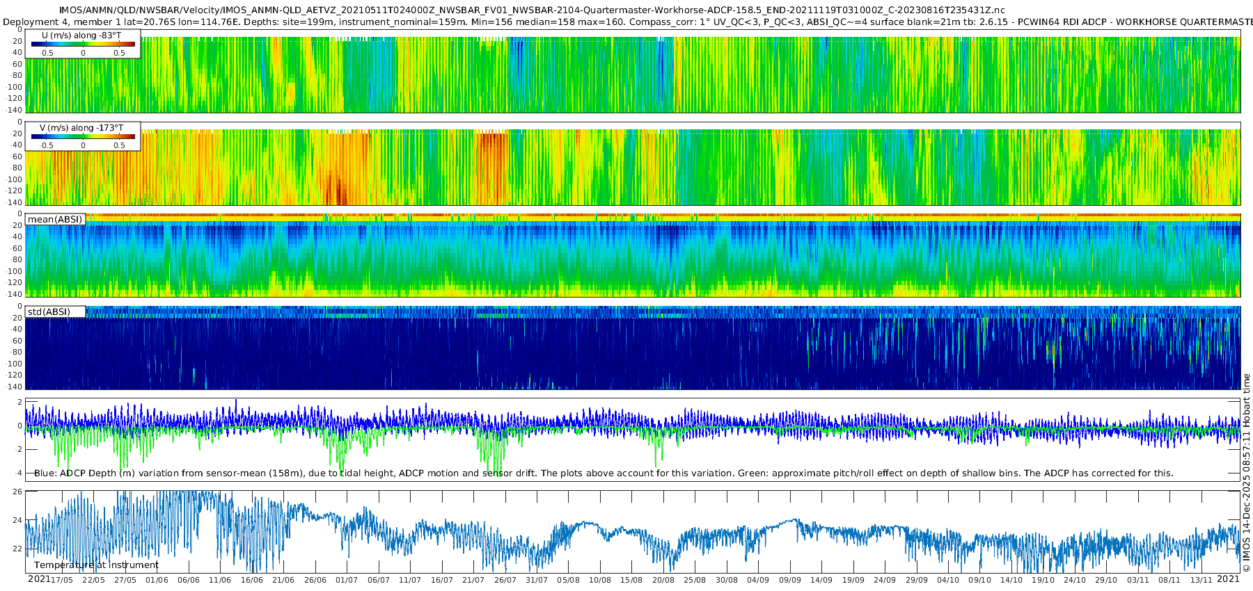Pick the 09/09 date on time axis
Viewport: 1253px width, 591px height.
789,580
